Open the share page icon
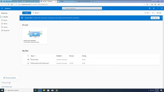Viewport: 164px width, 92px height. point(159,5)
